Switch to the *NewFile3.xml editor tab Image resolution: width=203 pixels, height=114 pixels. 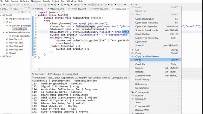[x=99, y=9]
